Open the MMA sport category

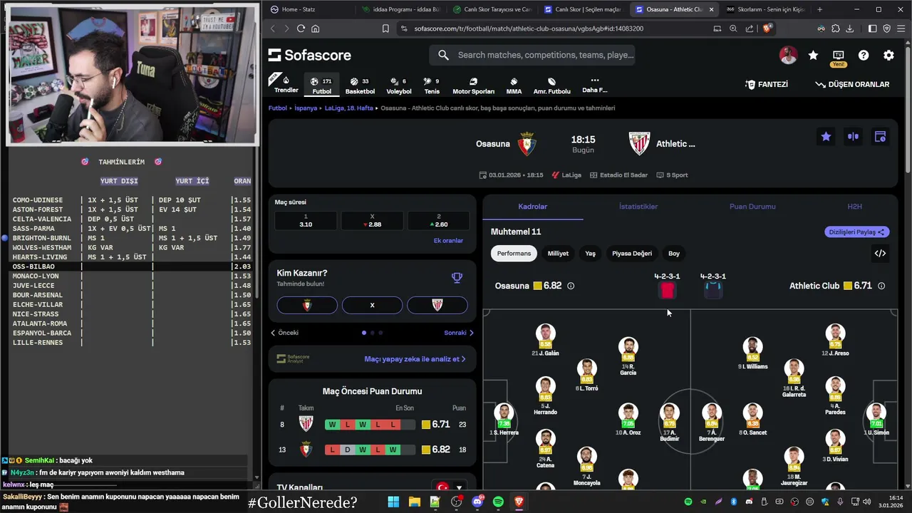point(514,85)
